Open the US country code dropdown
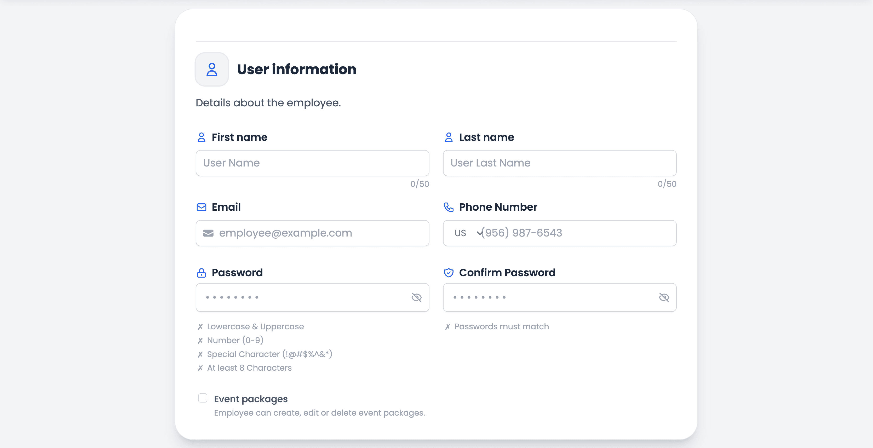873x448 pixels. click(x=460, y=233)
